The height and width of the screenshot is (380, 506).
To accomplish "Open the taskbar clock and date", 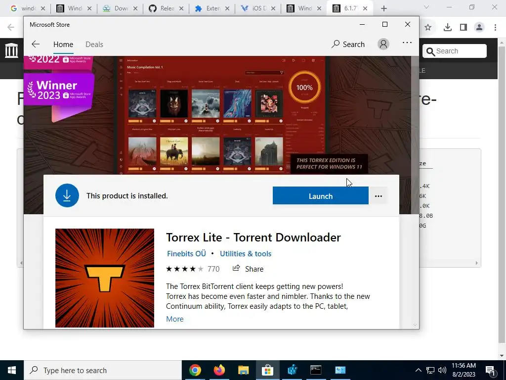I will pos(464,370).
